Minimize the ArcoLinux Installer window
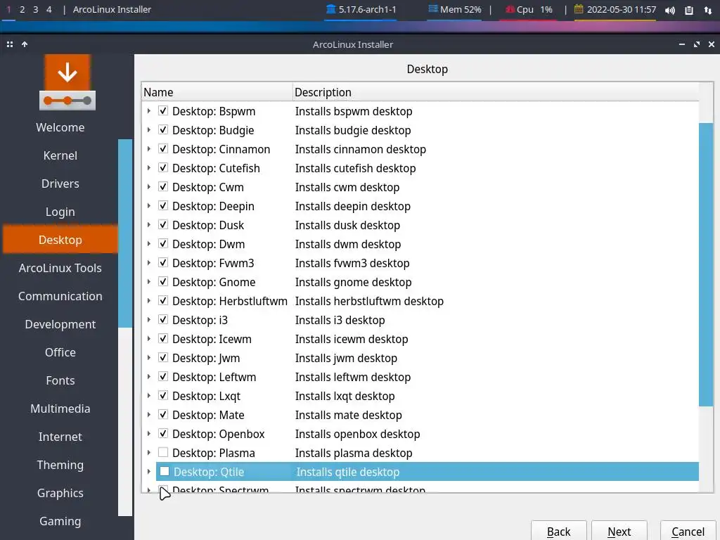 (682, 44)
